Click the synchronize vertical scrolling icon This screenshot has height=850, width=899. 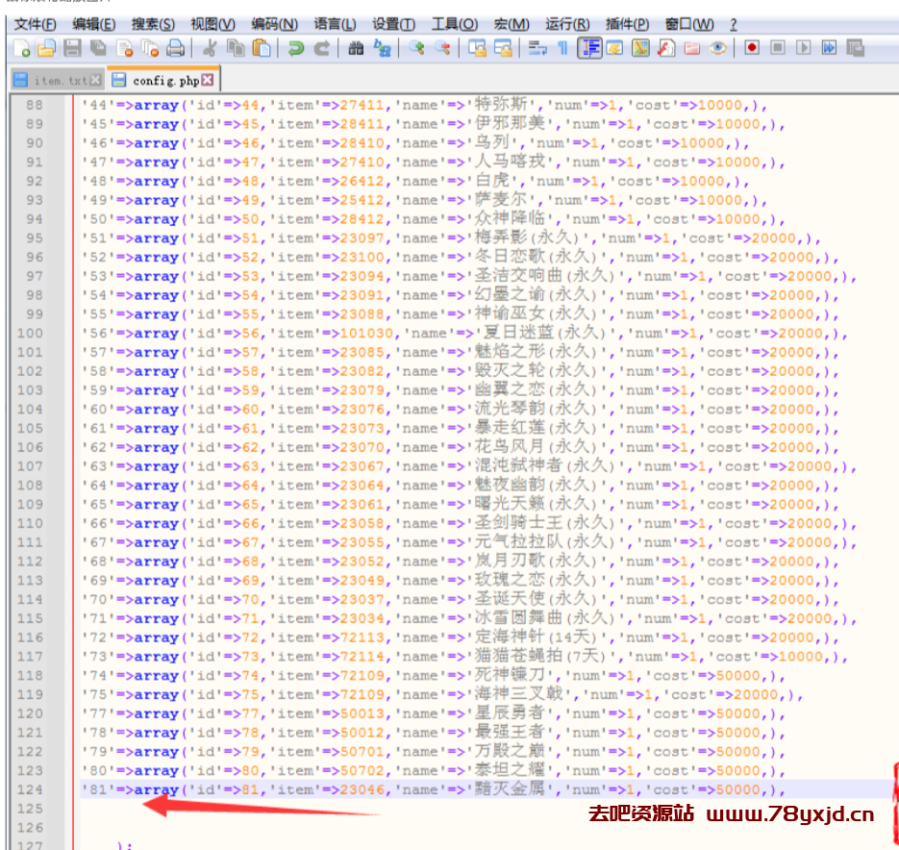[477, 48]
